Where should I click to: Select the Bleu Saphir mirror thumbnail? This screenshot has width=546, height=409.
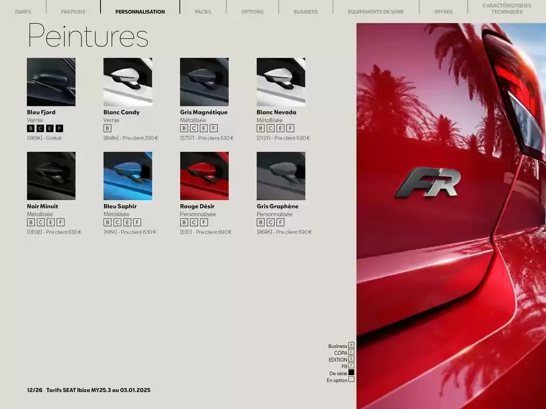tap(128, 175)
